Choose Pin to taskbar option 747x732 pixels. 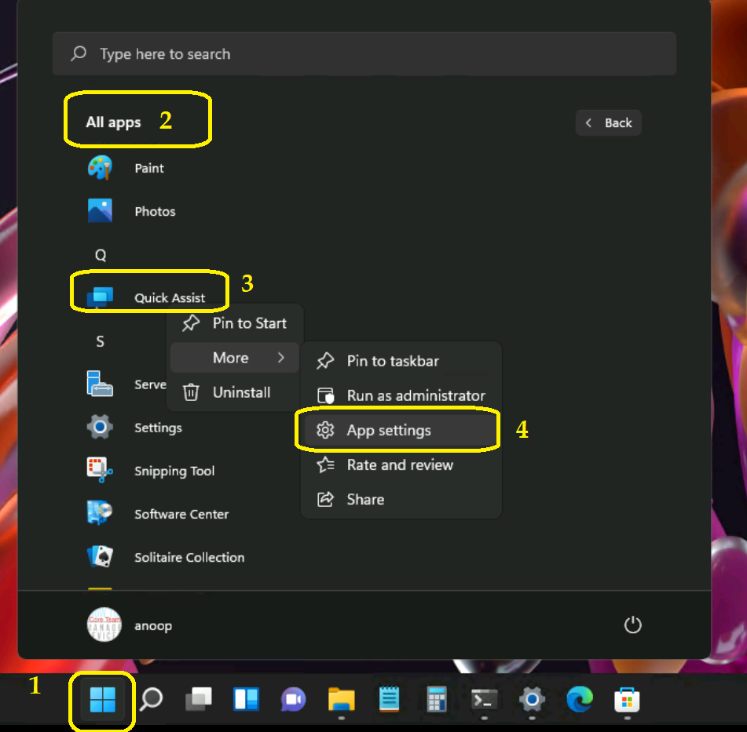click(401, 361)
